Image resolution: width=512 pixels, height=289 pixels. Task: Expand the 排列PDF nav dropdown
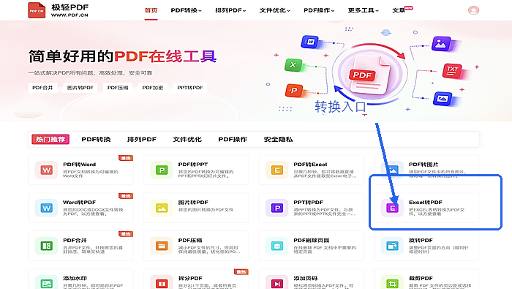tap(230, 10)
